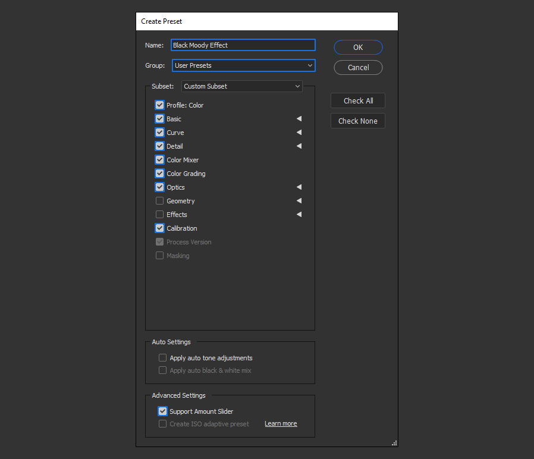Image resolution: width=534 pixels, height=459 pixels.
Task: Toggle the Basic checkbox
Action: coord(159,118)
